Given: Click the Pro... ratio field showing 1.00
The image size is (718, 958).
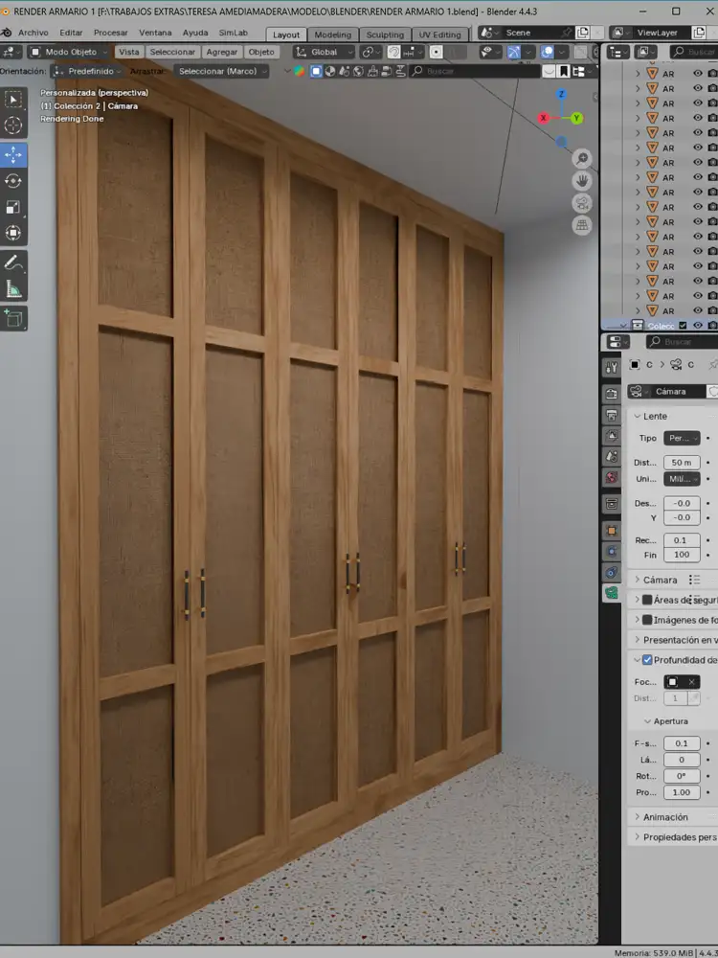Looking at the screenshot, I should 682,792.
